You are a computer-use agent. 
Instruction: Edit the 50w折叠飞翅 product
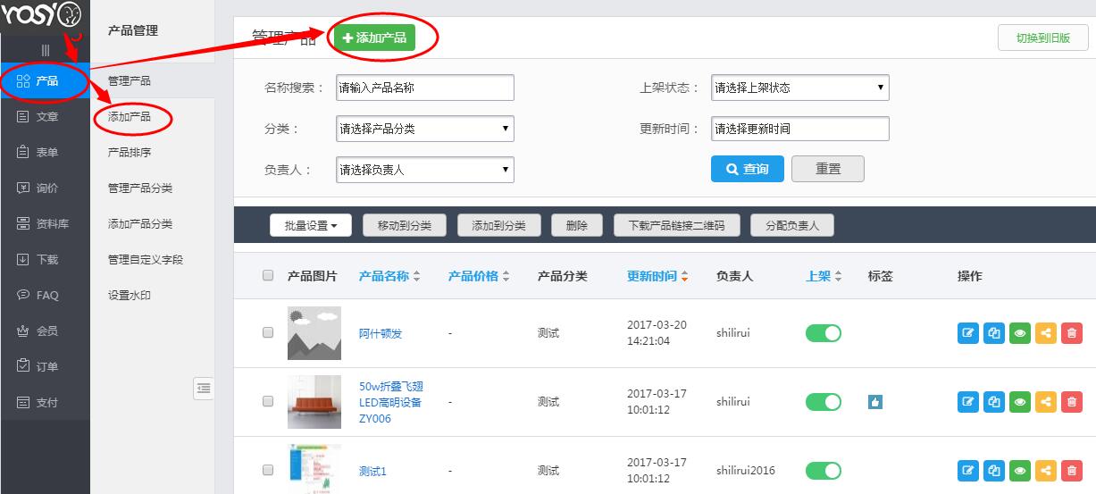coord(968,402)
